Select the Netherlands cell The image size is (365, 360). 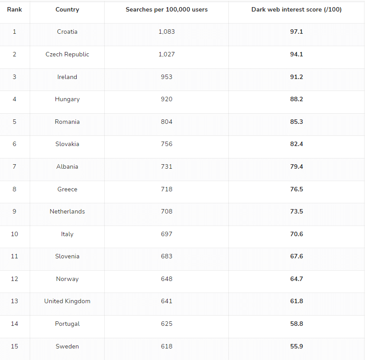67,211
